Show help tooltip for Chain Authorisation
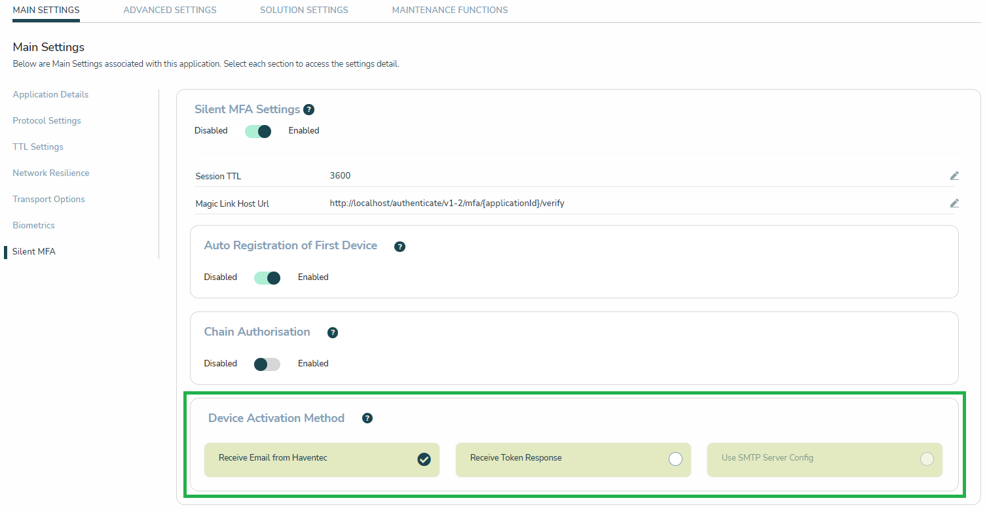The width and height of the screenshot is (987, 511). 333,333
